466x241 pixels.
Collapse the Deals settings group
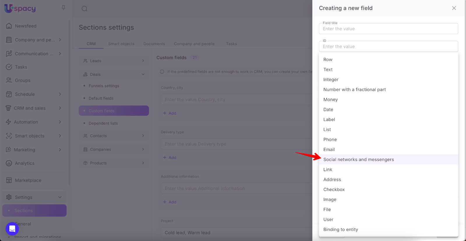click(143, 75)
